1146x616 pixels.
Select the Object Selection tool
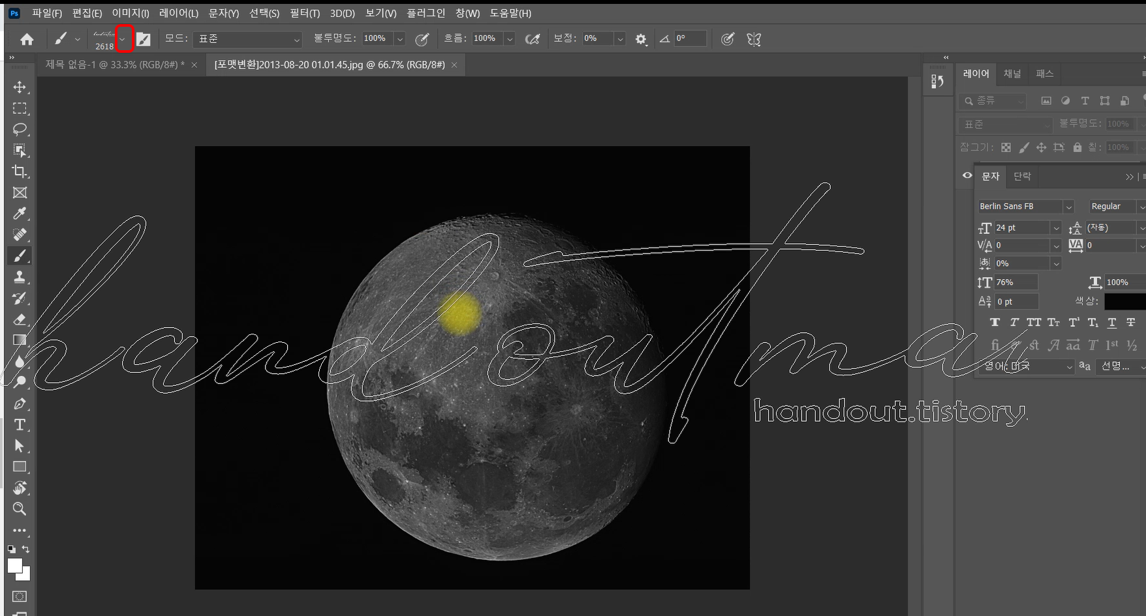pyautogui.click(x=20, y=151)
